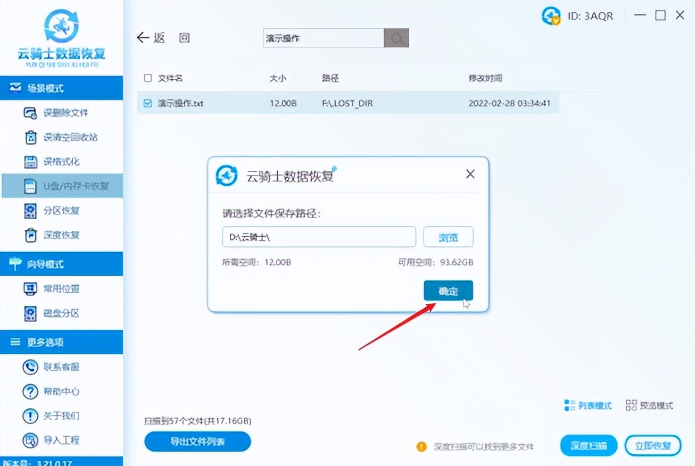Image resolution: width=695 pixels, height=466 pixels.
Task: Switch to 预览模式 view
Action: 650,405
